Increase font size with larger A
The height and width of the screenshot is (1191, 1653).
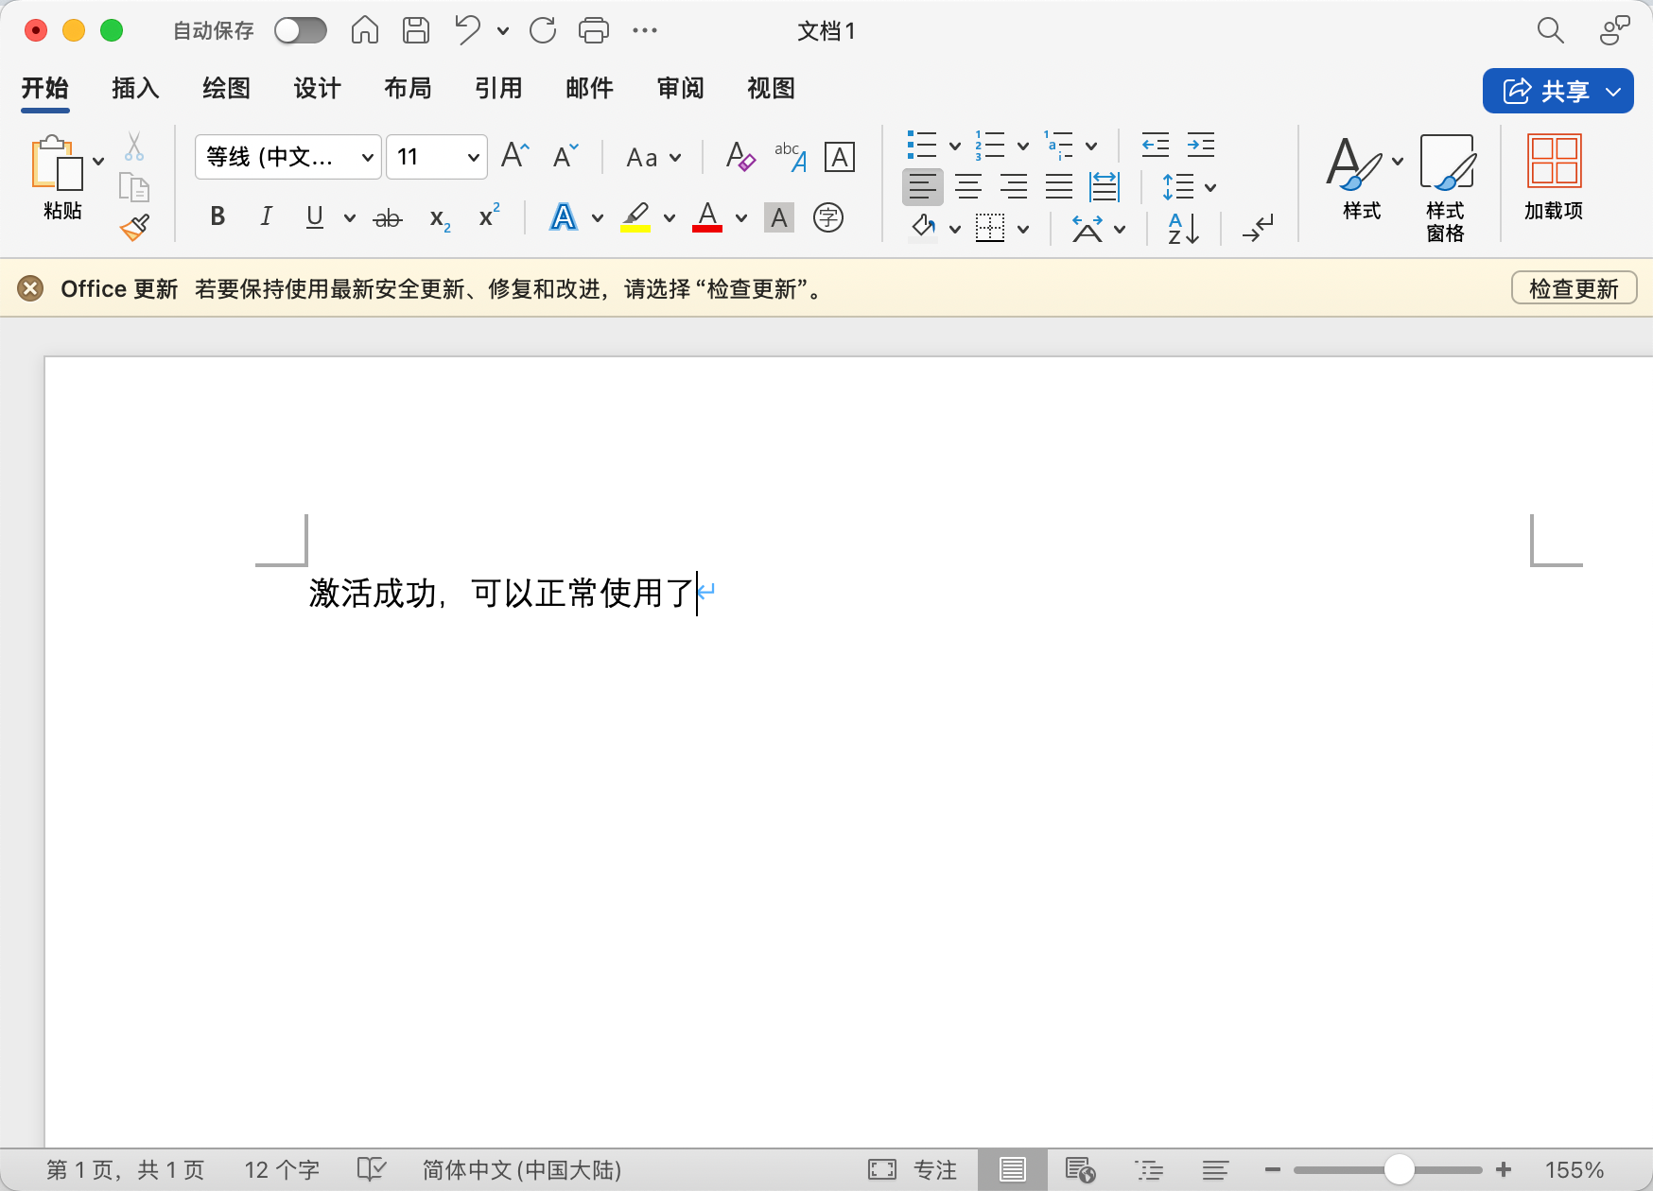click(x=515, y=155)
